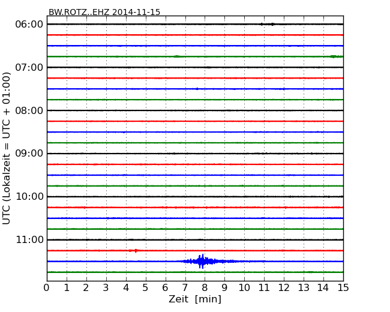
Task: Click the 09:00 time label
Action: (x=29, y=154)
